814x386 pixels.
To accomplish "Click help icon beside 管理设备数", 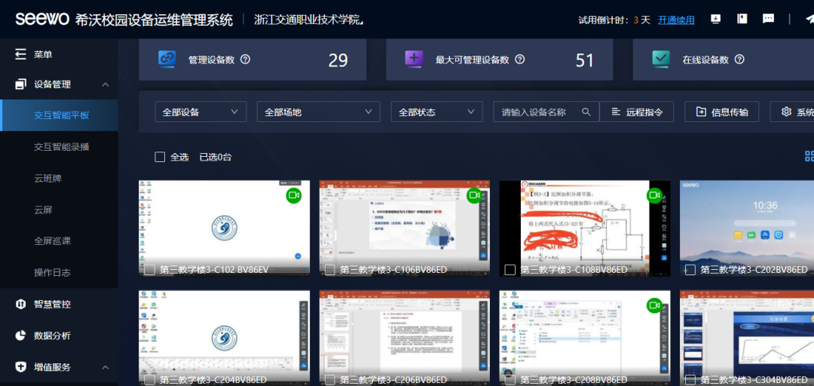I will pyautogui.click(x=246, y=60).
